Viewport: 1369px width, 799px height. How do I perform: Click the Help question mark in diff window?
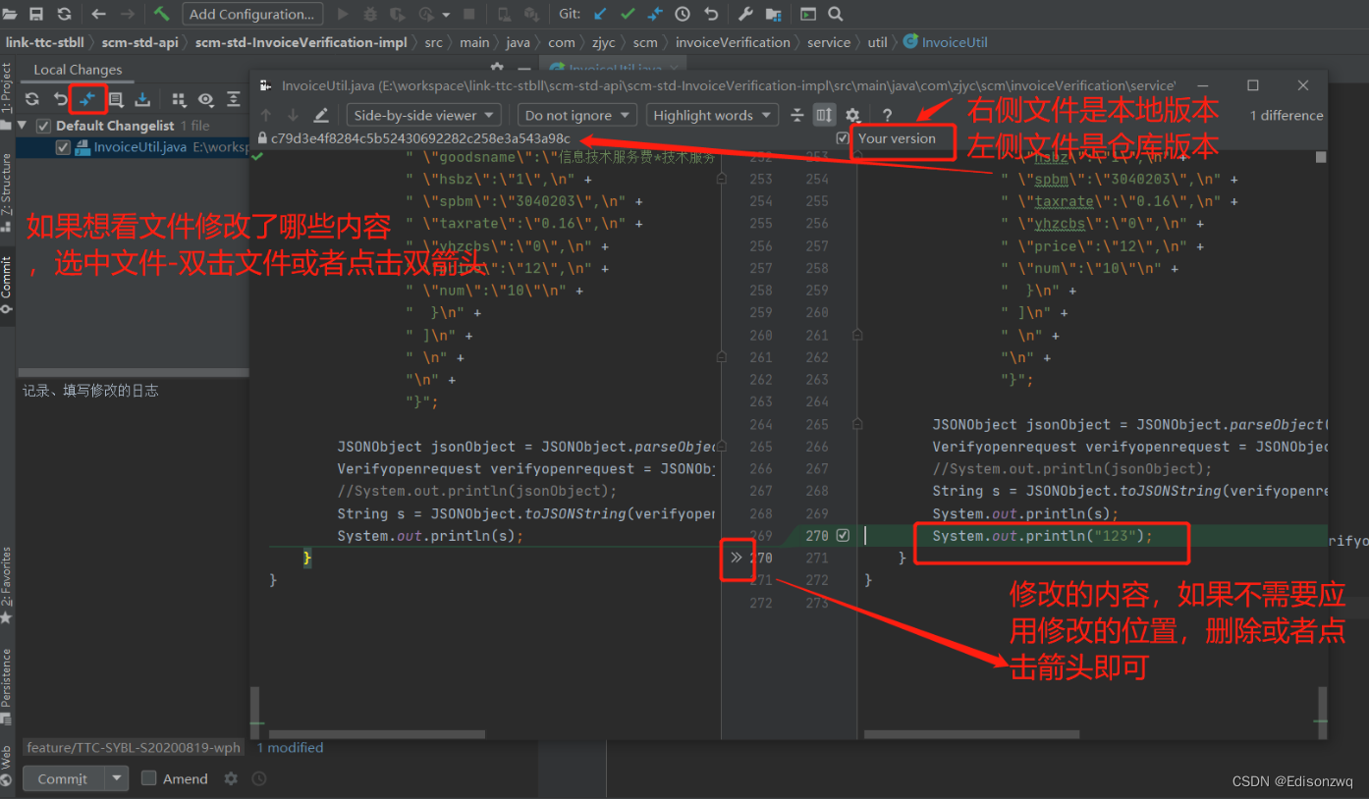tap(887, 115)
